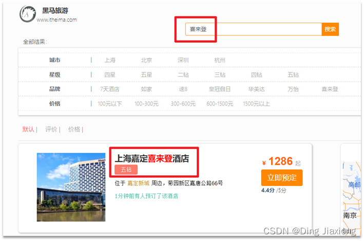364x241 pixels.
Task: Select price range 100-300元
Action: click(x=146, y=104)
